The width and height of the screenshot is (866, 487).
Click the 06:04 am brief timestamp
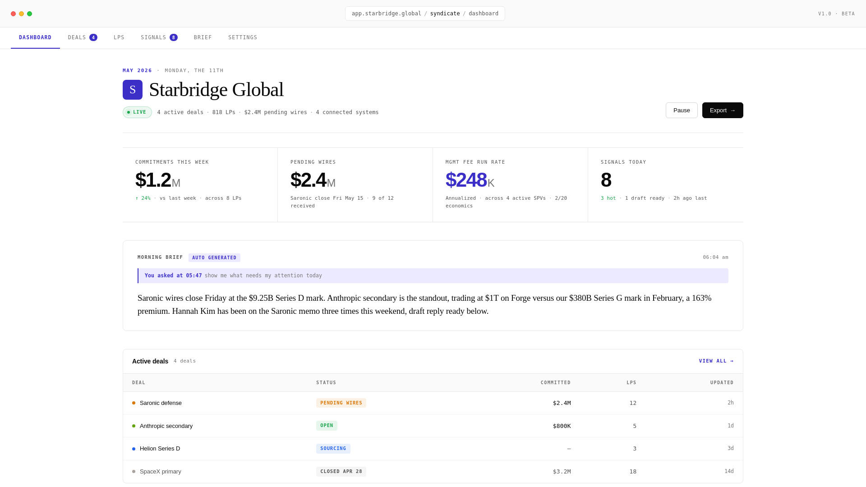point(715,257)
